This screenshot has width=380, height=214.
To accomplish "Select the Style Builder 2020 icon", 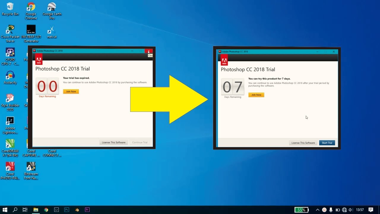I will [x=10, y=103].
